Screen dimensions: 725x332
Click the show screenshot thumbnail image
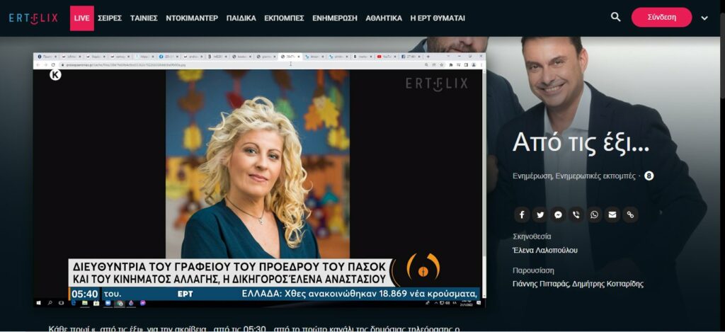(x=259, y=181)
